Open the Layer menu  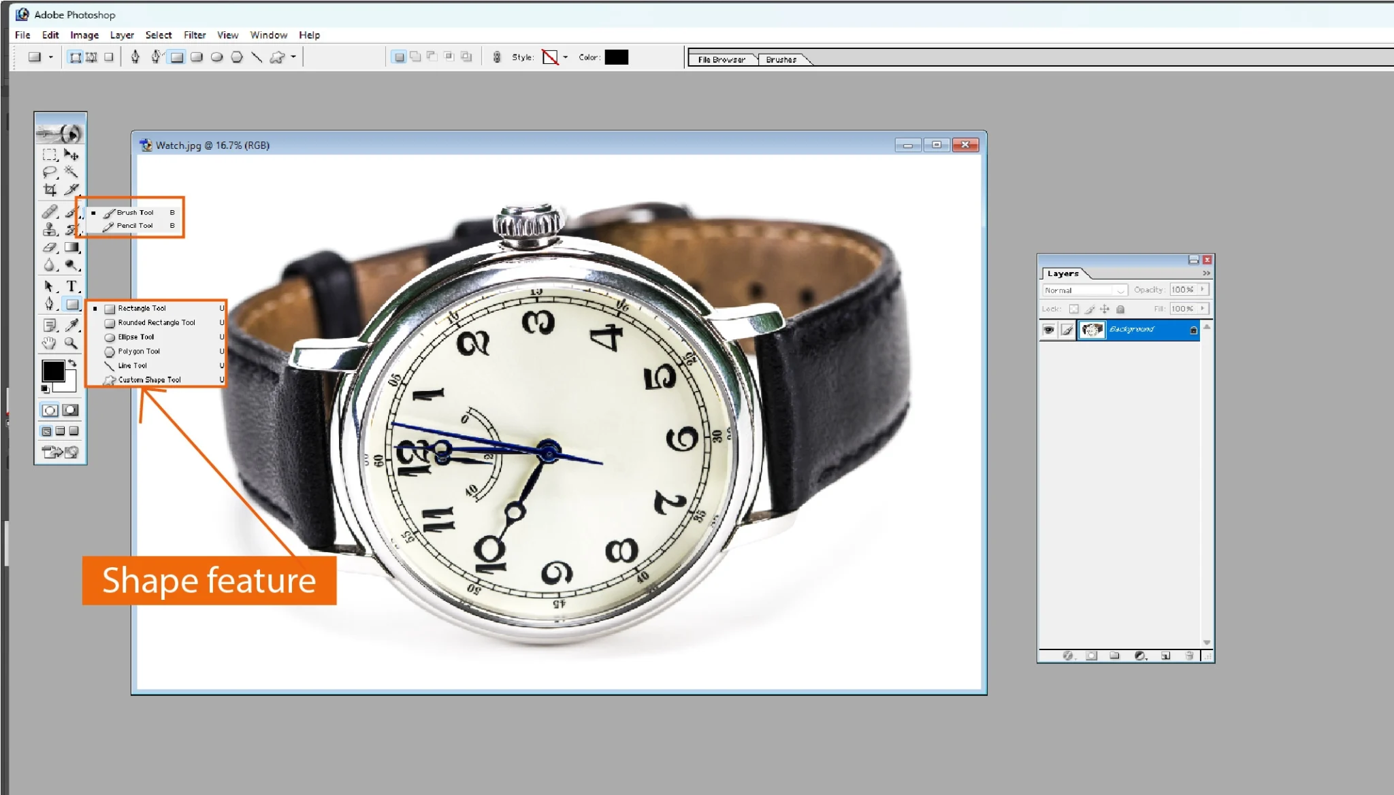pos(122,35)
